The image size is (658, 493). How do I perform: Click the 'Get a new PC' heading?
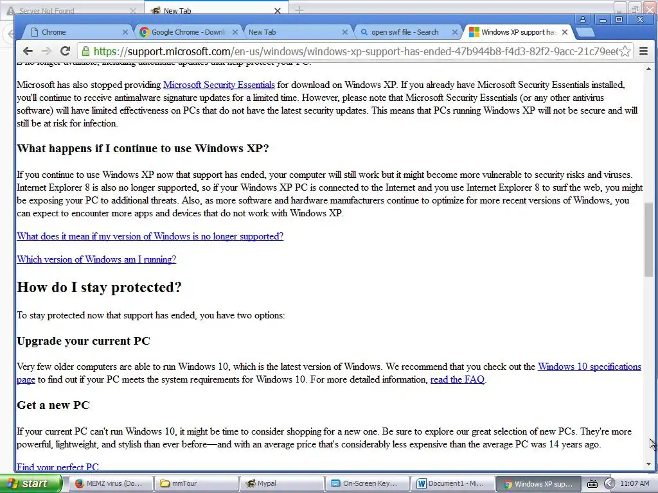click(53, 405)
